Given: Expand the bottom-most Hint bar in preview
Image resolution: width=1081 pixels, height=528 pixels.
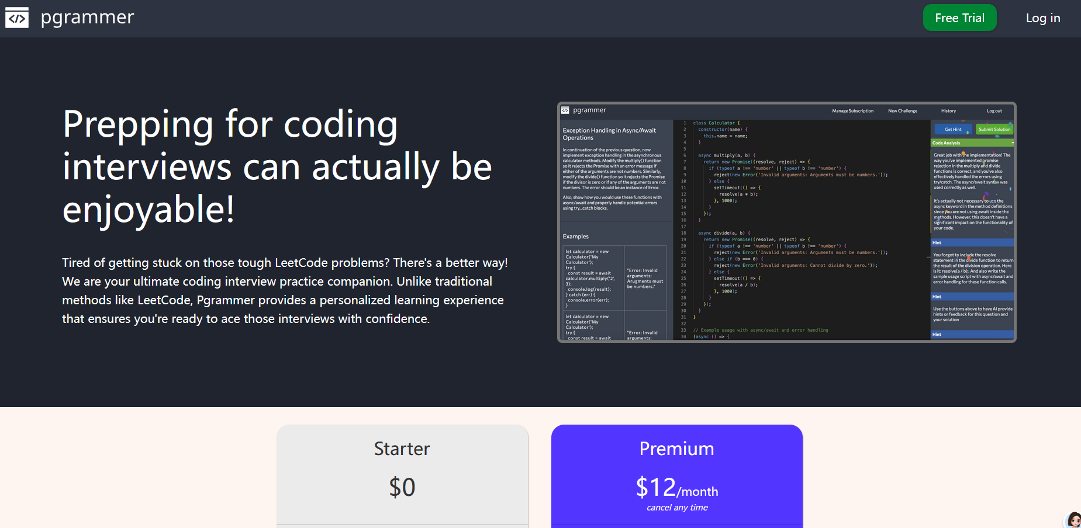Looking at the screenshot, I should point(972,335).
